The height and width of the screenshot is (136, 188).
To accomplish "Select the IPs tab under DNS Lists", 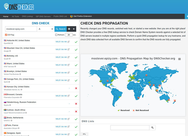I will (84, 134).
